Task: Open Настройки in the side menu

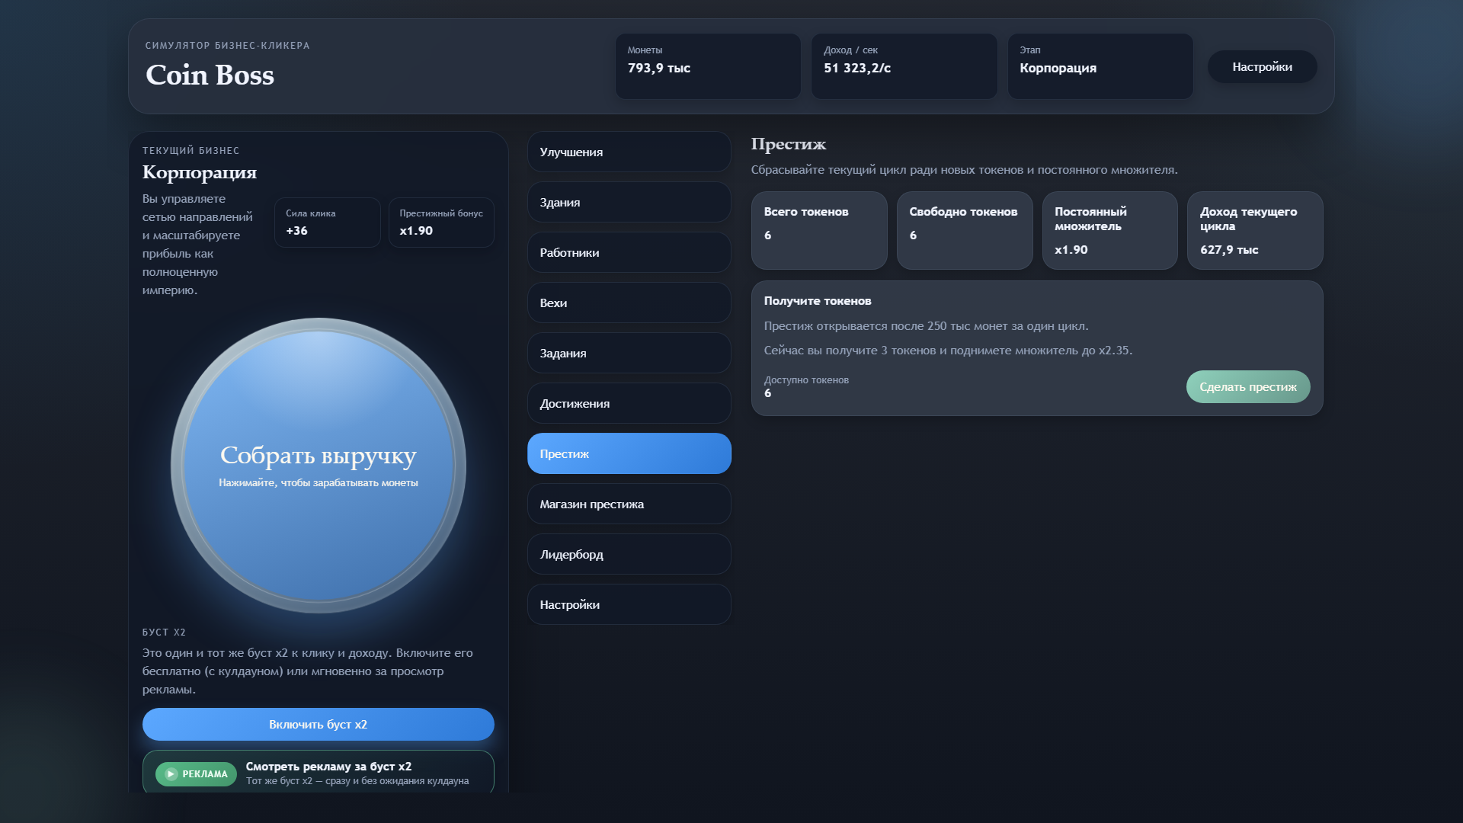Action: coord(629,604)
